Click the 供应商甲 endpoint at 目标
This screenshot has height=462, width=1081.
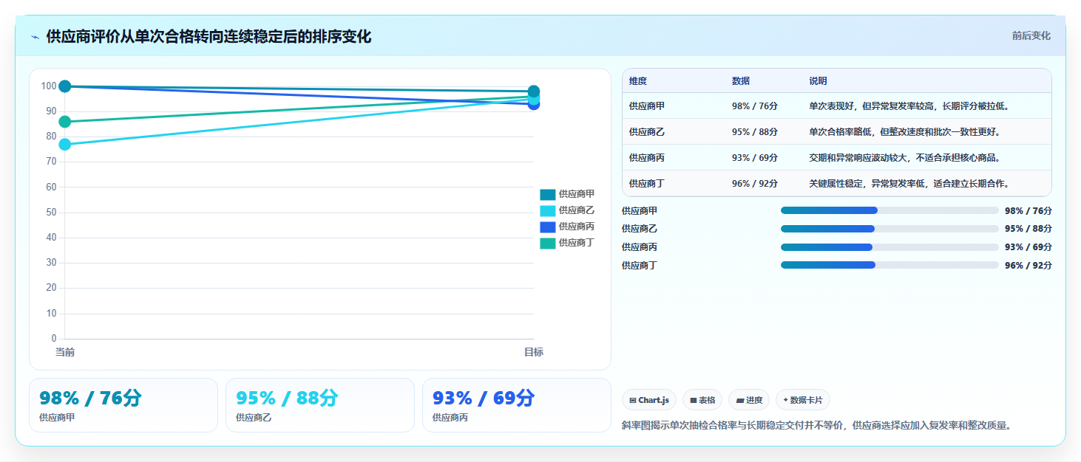[x=534, y=91]
